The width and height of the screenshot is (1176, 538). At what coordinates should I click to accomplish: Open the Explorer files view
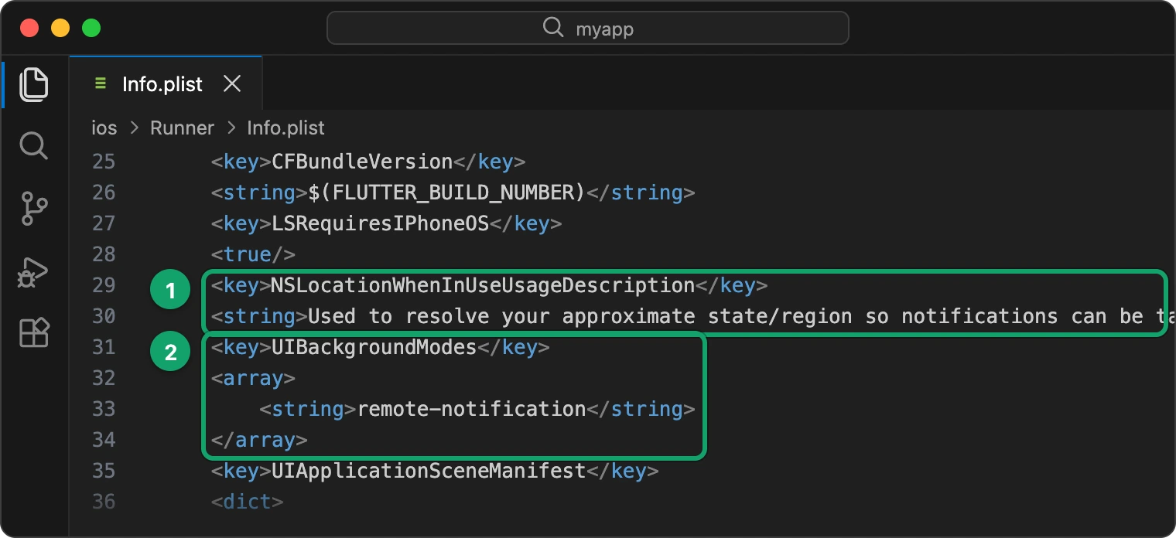[x=34, y=84]
